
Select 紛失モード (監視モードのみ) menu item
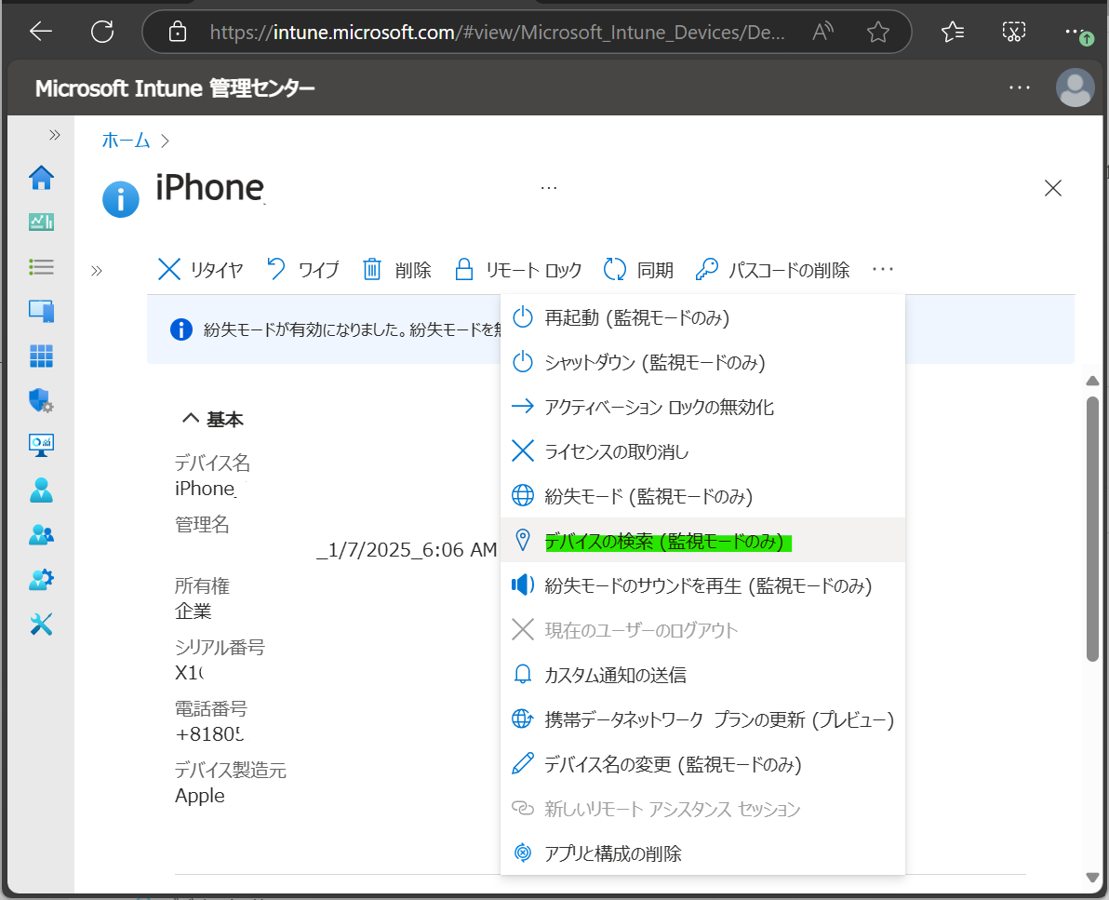click(702, 496)
